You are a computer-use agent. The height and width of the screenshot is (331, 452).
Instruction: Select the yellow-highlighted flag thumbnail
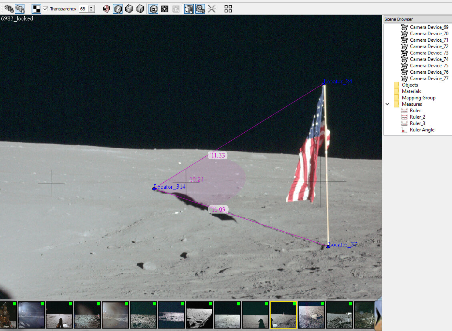coord(283,315)
